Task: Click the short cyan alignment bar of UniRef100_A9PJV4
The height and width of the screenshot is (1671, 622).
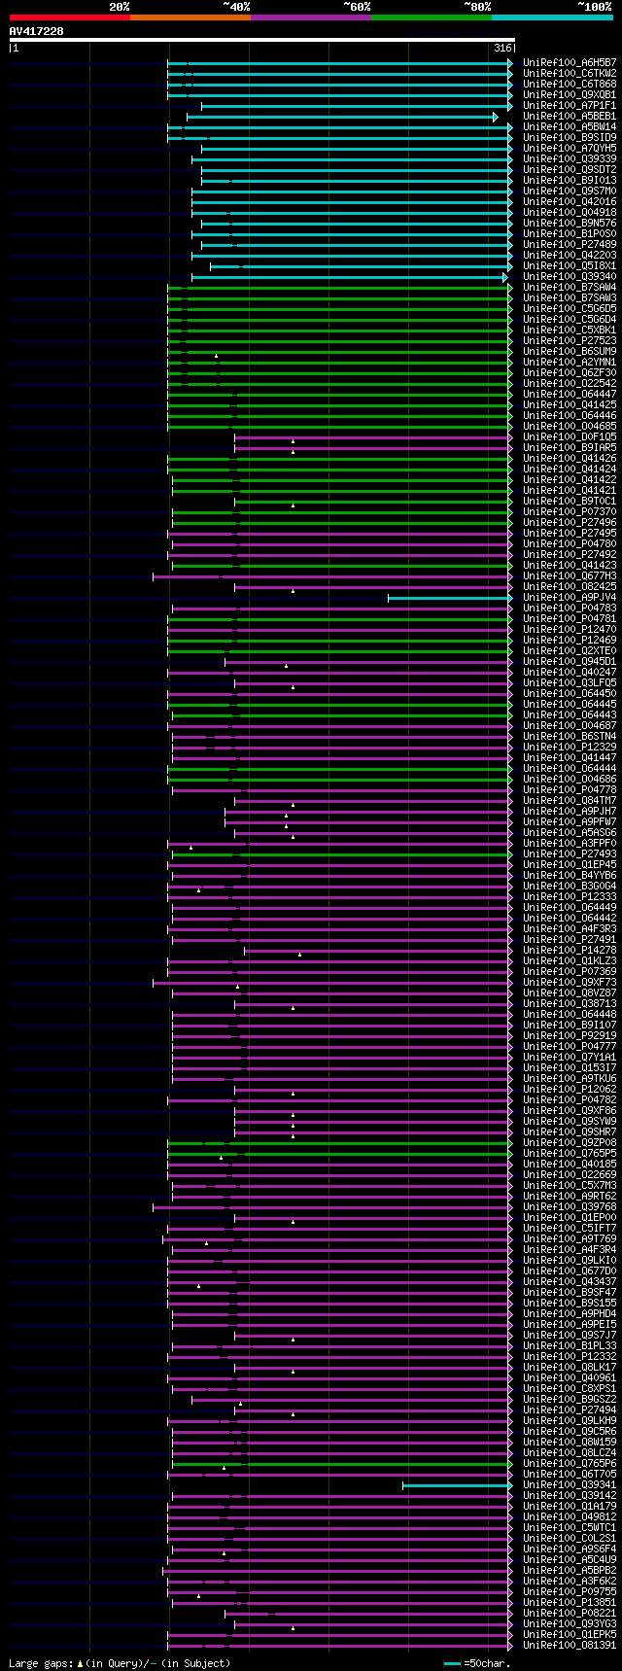Action: [450, 597]
